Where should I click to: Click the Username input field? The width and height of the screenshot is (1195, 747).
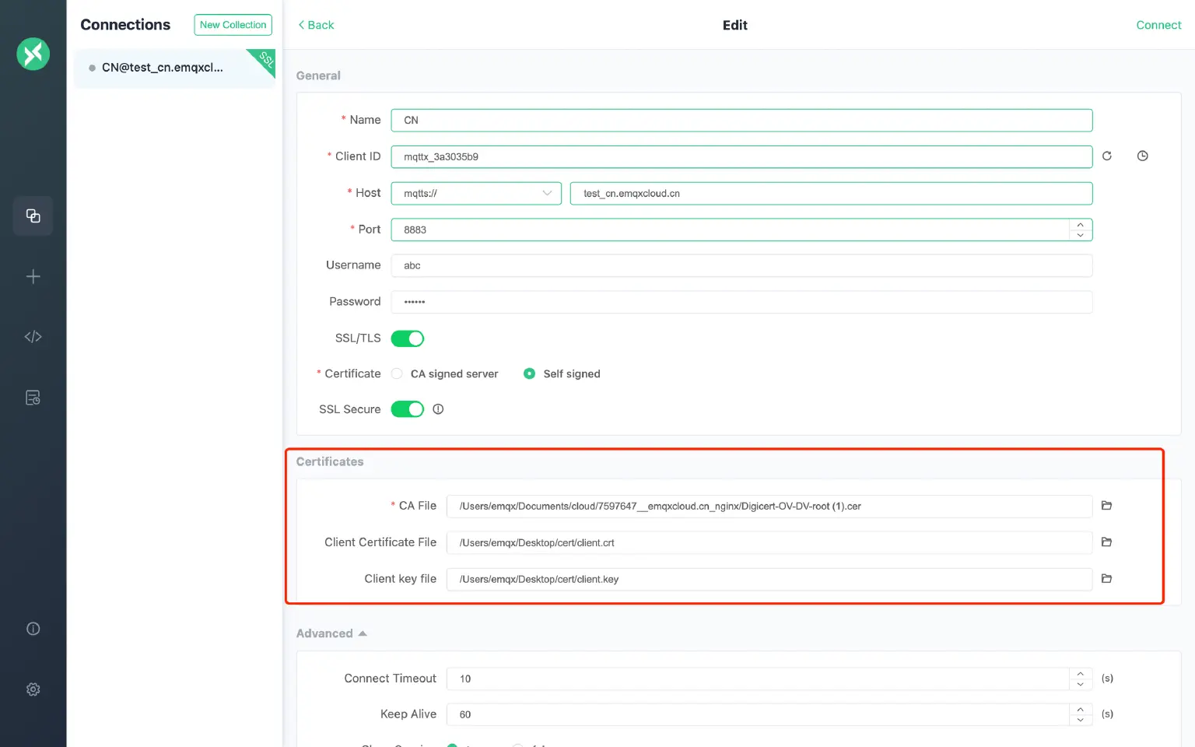741,265
